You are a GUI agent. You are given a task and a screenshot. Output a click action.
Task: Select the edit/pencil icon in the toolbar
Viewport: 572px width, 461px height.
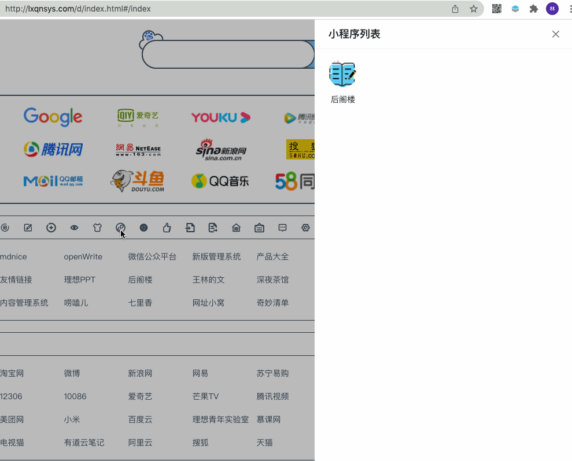pyautogui.click(x=28, y=228)
